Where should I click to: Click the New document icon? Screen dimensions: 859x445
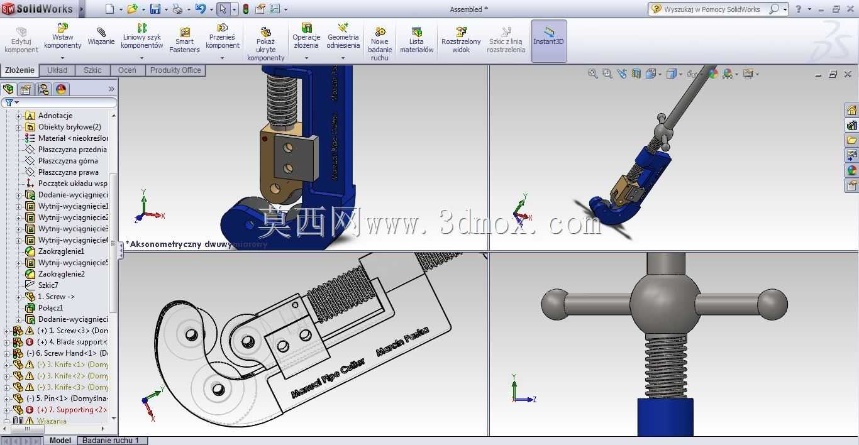coord(109,9)
